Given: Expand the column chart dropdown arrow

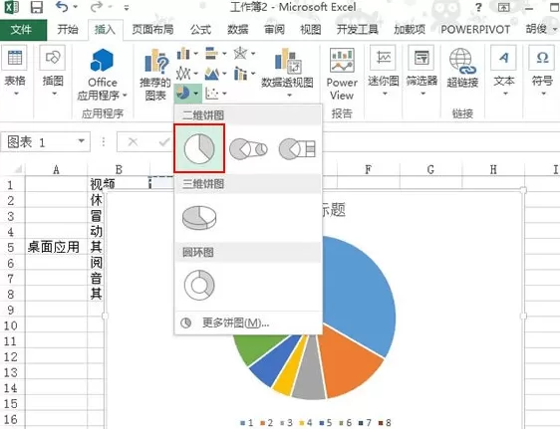Looking at the screenshot, I should point(195,54).
